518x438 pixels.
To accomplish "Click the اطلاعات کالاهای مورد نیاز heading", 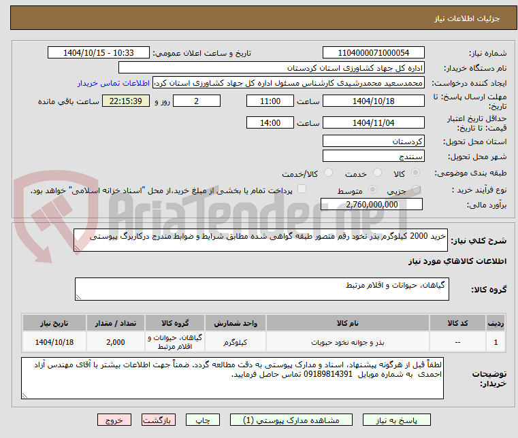I will click(457, 261).
